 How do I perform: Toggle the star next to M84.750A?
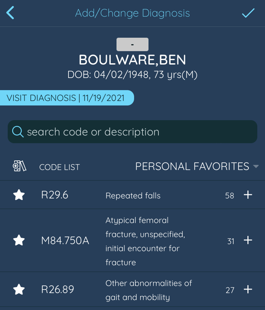(x=19, y=240)
